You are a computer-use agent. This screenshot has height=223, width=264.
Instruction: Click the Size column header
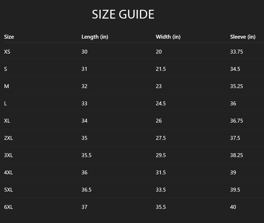[x=9, y=37]
